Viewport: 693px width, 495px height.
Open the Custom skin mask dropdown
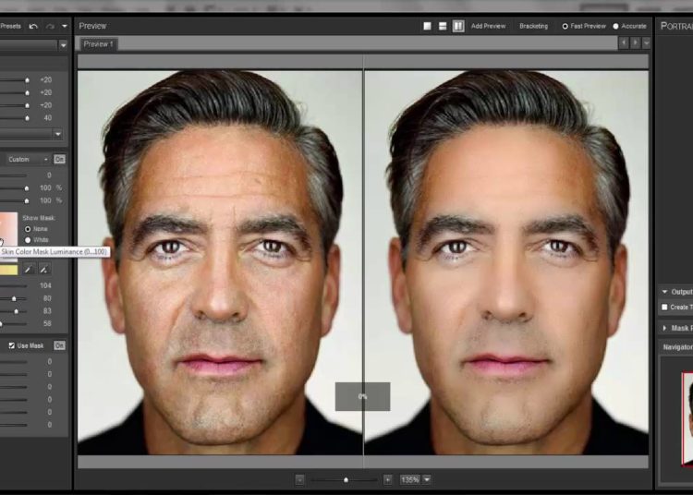[26, 159]
